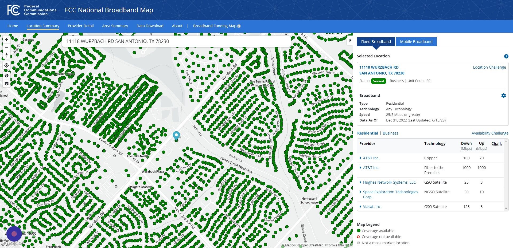
Task: Open Space Exploration Technologies Corp. link
Action: tap(390, 194)
